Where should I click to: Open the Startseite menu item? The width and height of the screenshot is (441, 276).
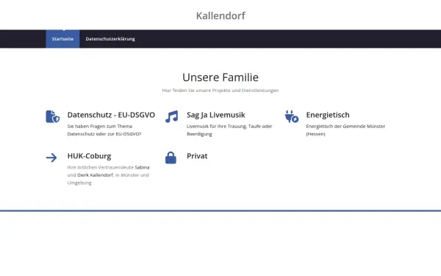[62, 39]
